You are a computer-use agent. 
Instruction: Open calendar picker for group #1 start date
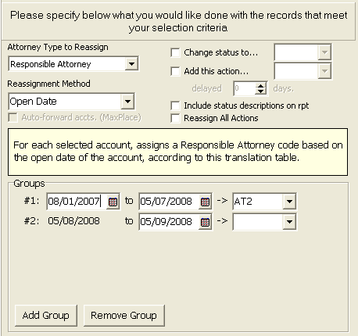coord(113,202)
